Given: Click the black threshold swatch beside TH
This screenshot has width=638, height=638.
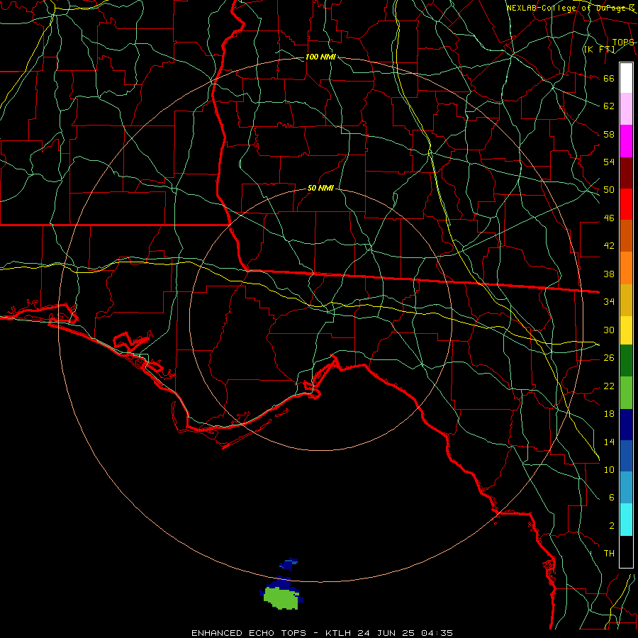Looking at the screenshot, I should (x=626, y=552).
